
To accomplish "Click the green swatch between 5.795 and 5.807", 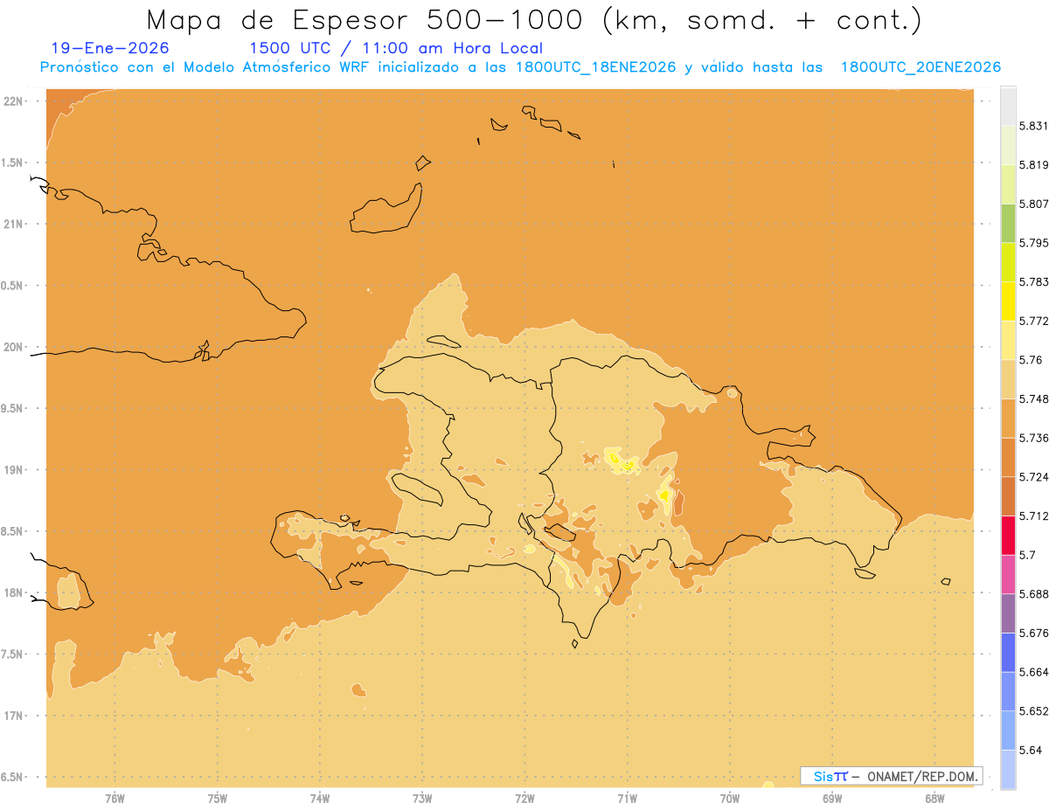I will click(x=1008, y=223).
